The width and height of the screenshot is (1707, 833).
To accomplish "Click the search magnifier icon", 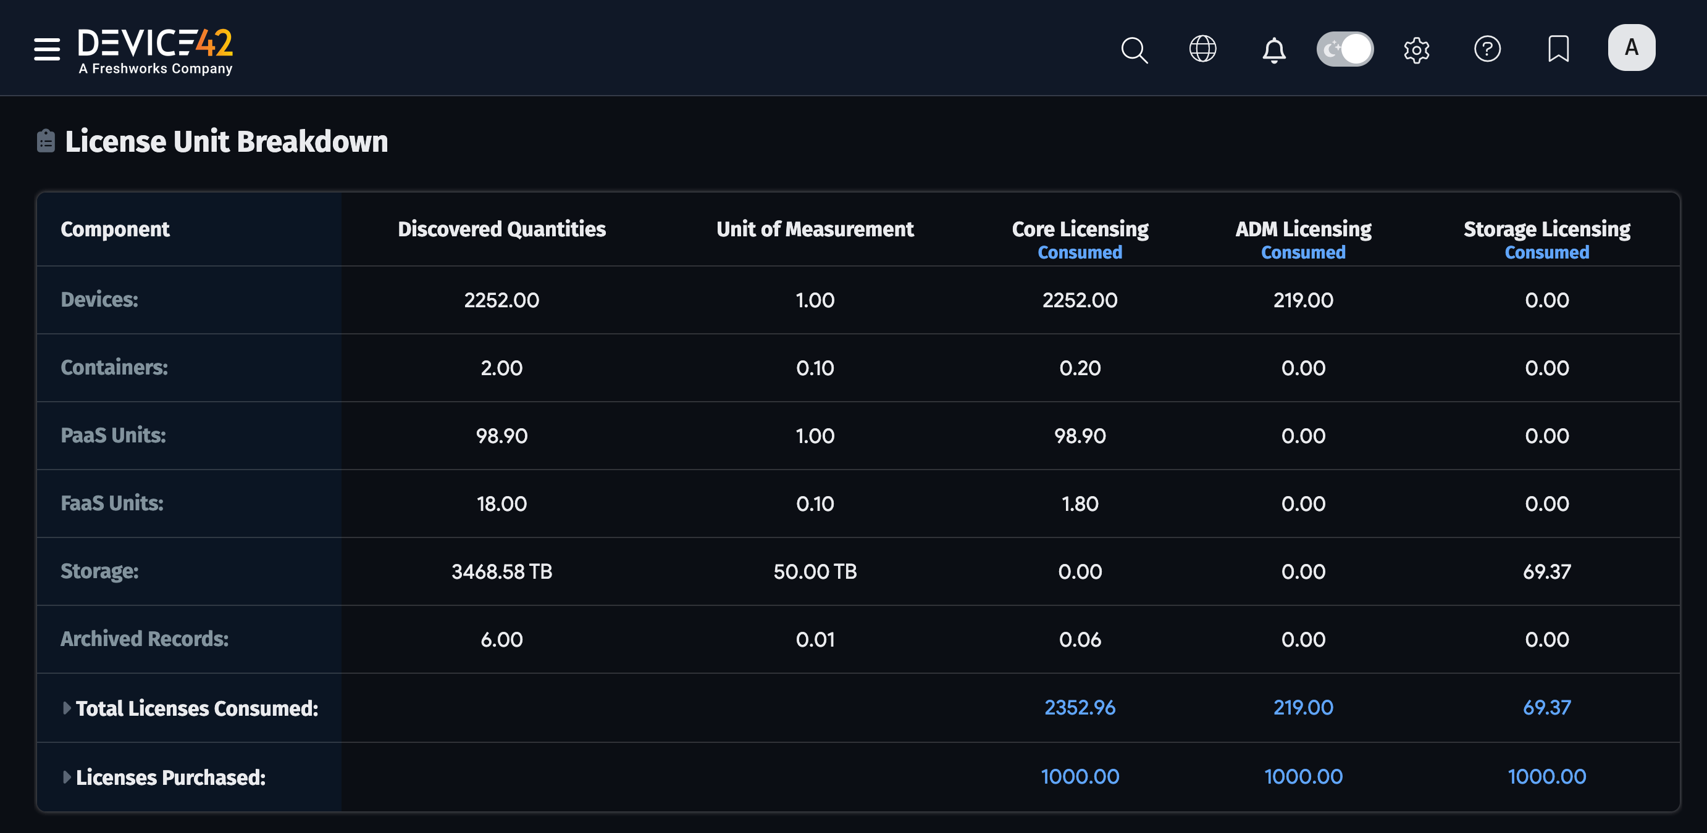I will [1134, 49].
